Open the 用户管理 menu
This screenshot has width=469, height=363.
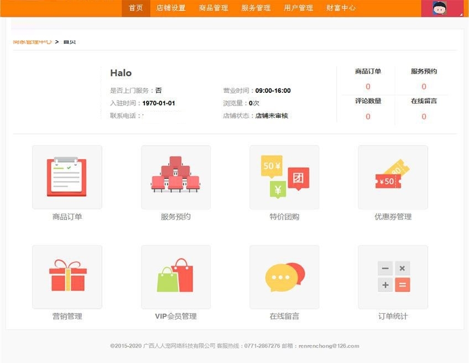(x=299, y=8)
